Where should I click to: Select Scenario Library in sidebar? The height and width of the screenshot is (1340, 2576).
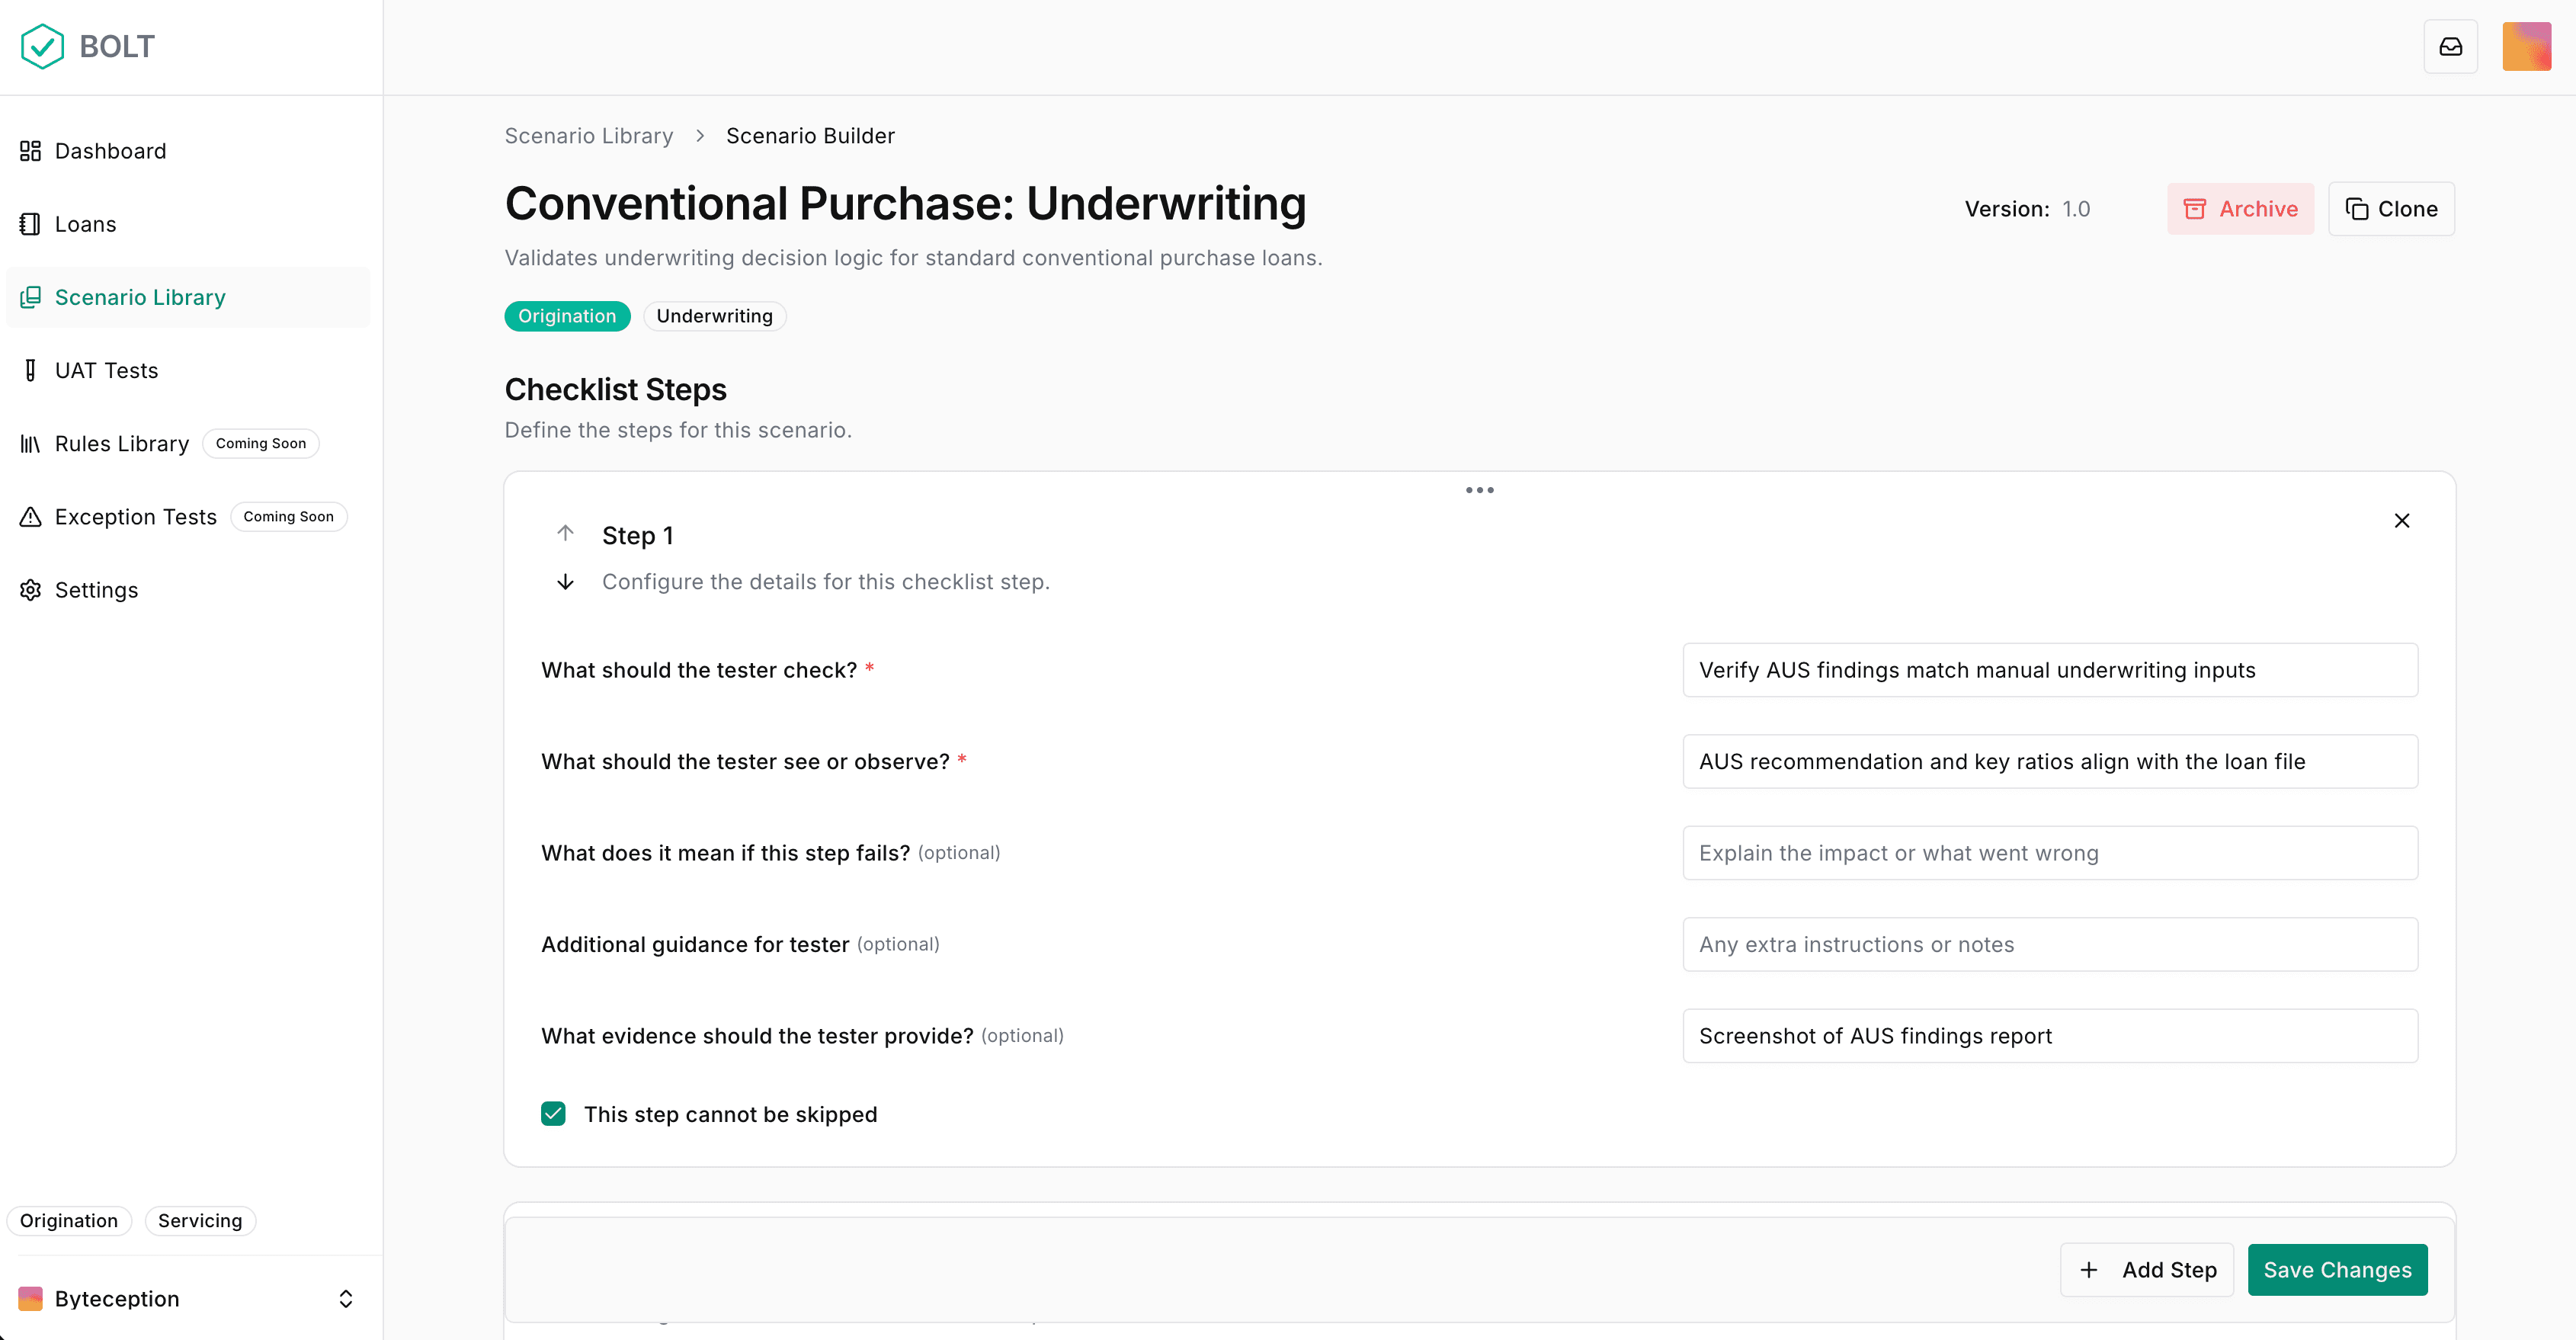coord(188,297)
